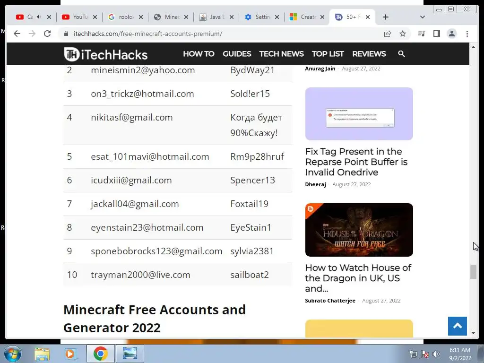Open the Action Center flag tray icon

[425, 354]
